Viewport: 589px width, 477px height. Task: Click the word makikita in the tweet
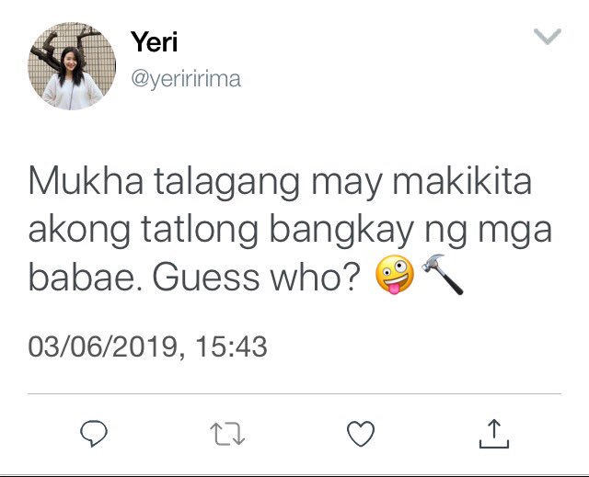tap(462, 181)
